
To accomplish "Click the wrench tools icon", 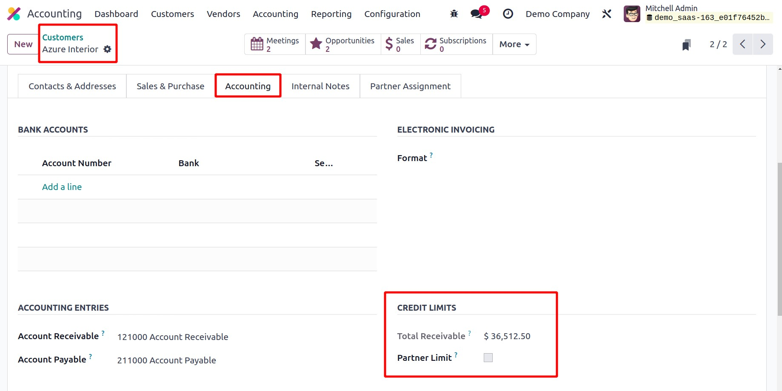I will coord(607,14).
